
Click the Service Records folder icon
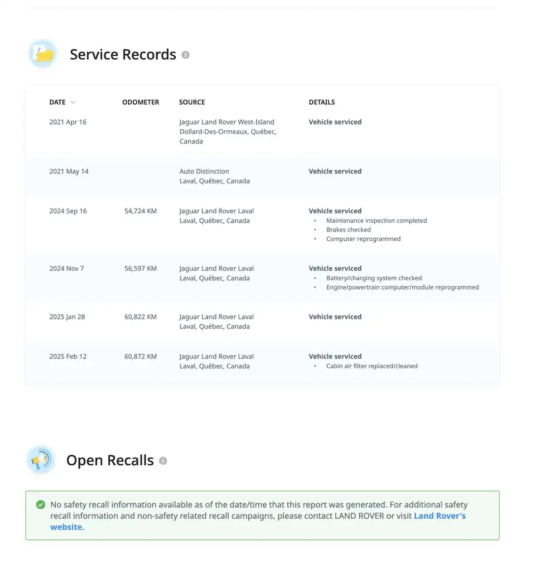pos(43,54)
